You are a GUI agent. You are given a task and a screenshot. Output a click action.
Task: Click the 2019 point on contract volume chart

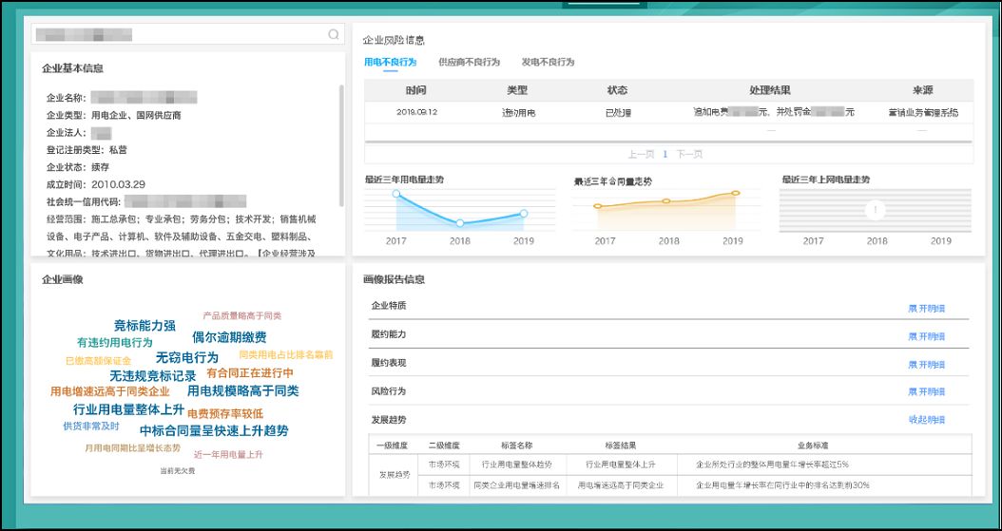click(736, 193)
